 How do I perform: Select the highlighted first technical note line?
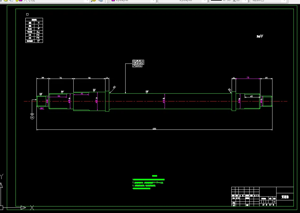pyautogui.click(x=148, y=179)
